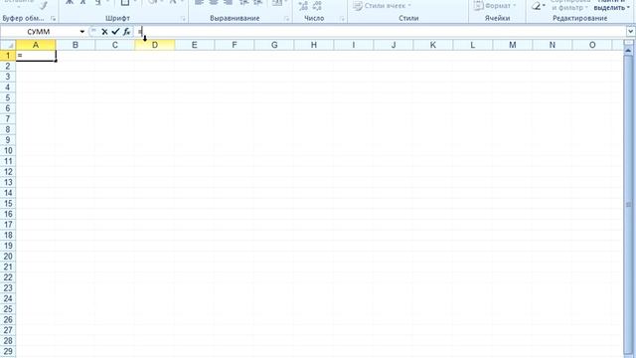Select column O header

tap(592, 45)
